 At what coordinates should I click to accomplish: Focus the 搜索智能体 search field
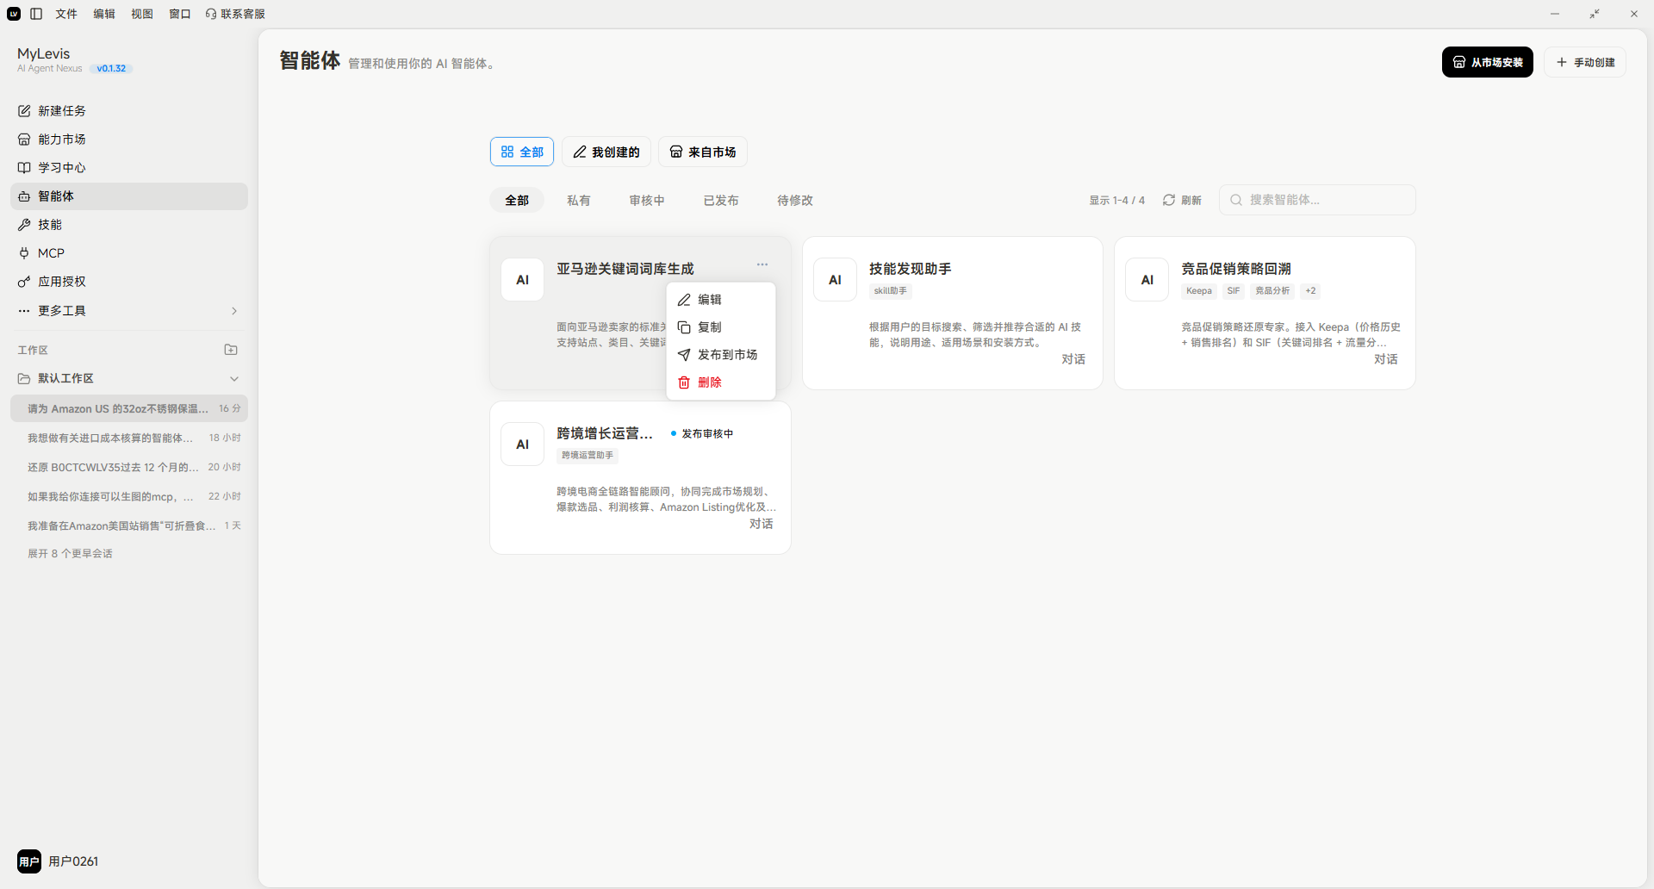tap(1317, 200)
